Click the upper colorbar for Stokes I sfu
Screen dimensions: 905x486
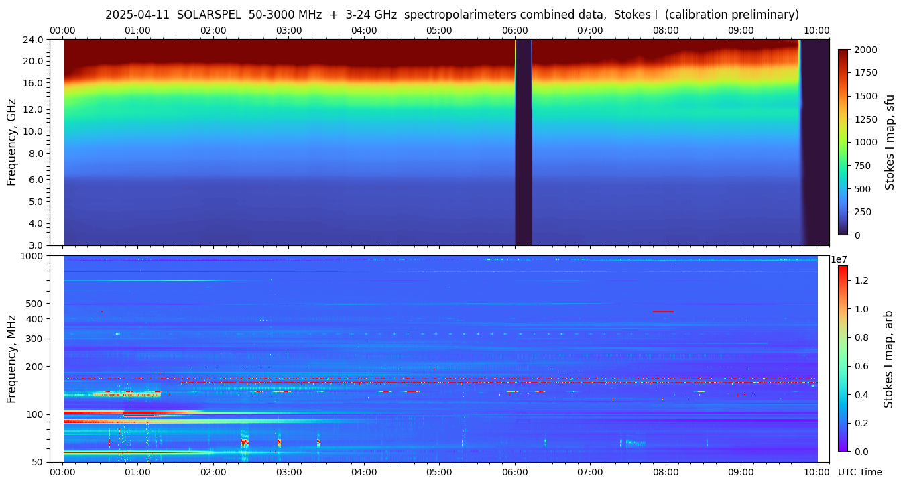pos(843,141)
